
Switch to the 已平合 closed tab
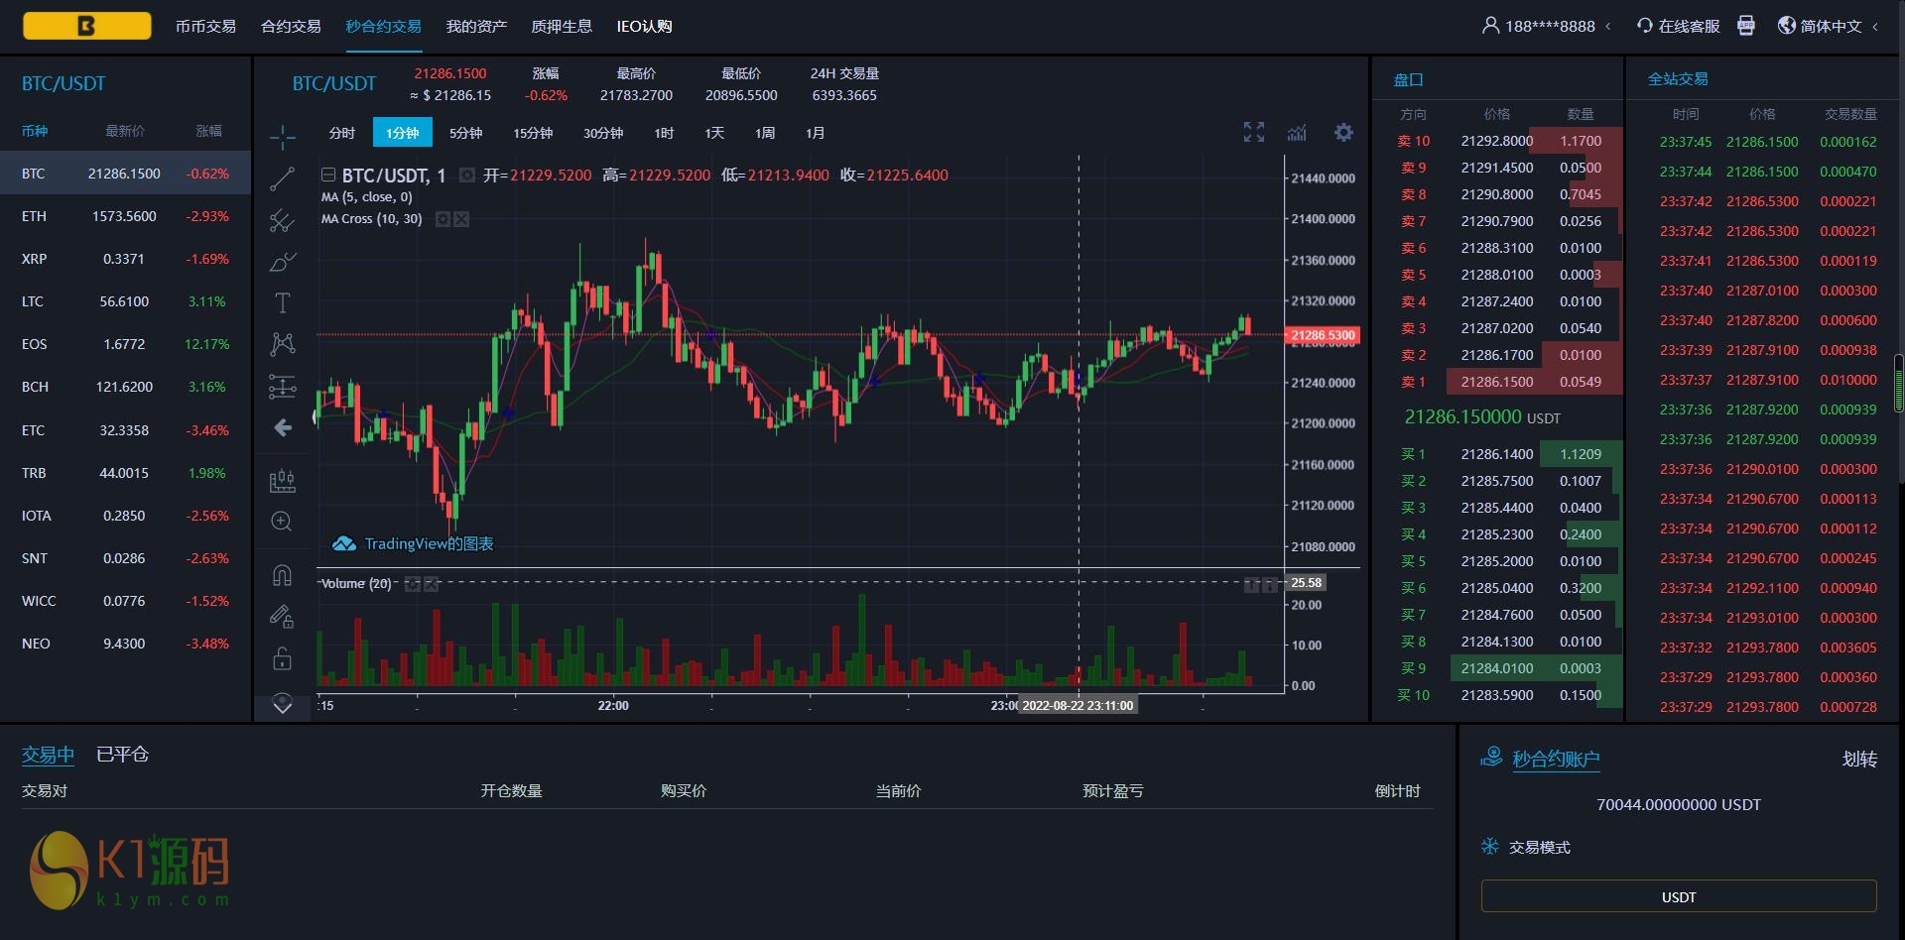(122, 755)
